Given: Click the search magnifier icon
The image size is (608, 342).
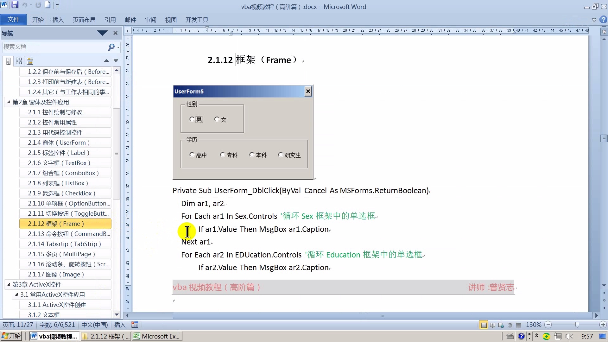Looking at the screenshot, I should 111,47.
